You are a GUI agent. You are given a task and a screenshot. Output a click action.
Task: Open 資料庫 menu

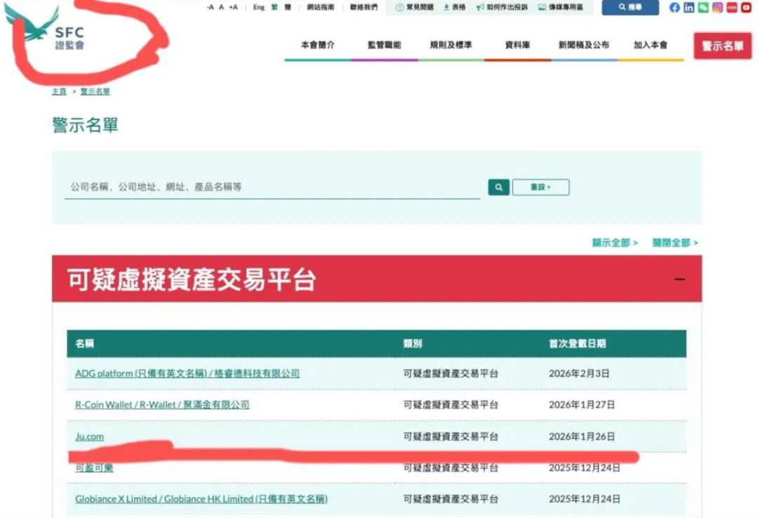click(517, 45)
